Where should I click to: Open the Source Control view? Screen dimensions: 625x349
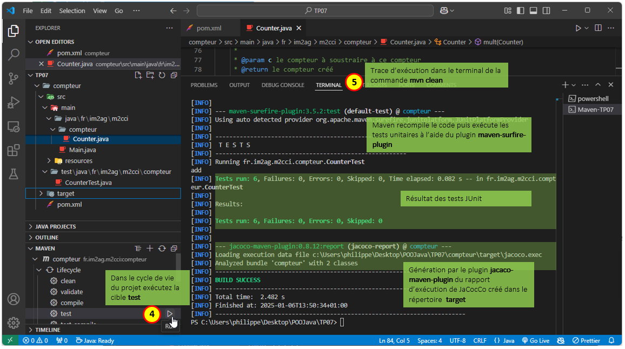(14, 79)
